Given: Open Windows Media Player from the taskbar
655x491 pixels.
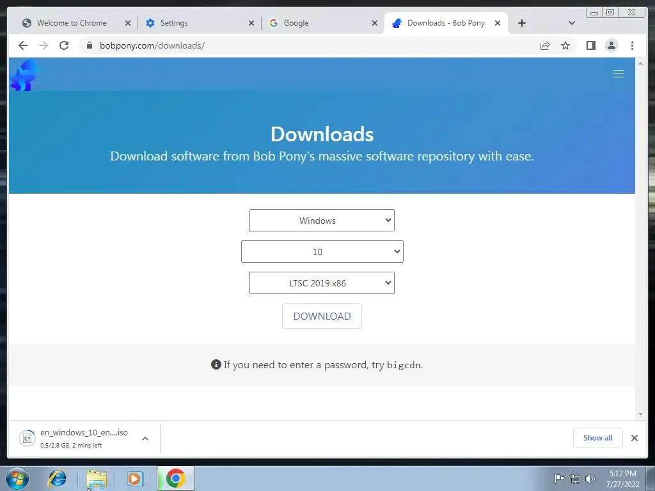Looking at the screenshot, I should click(x=134, y=478).
